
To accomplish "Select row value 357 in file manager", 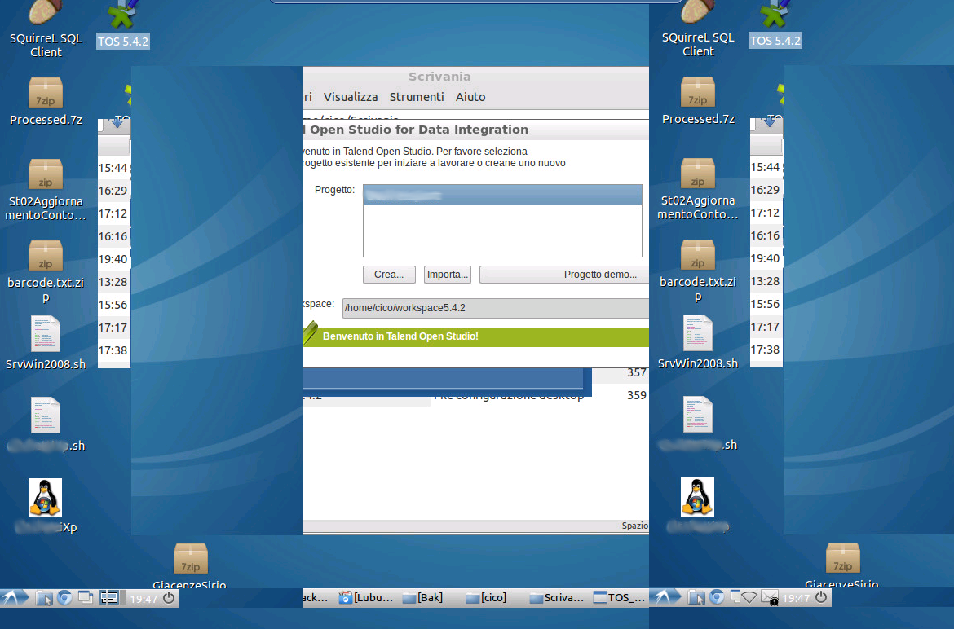I will (x=636, y=372).
